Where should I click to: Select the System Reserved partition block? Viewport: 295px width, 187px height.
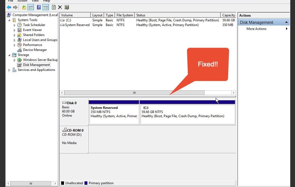(114, 112)
